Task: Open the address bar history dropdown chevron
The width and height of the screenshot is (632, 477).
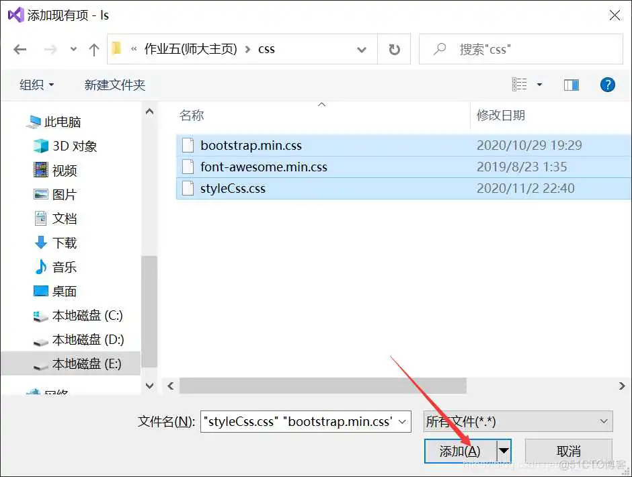Action: pos(362,48)
